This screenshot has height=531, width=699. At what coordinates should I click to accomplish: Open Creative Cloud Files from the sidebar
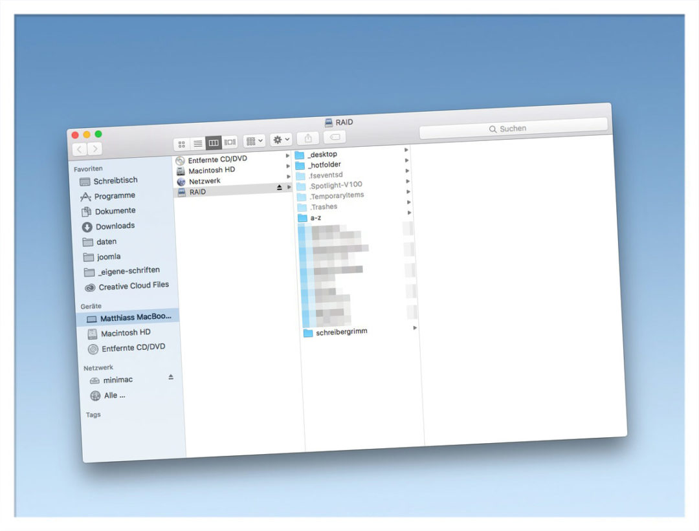click(x=127, y=285)
